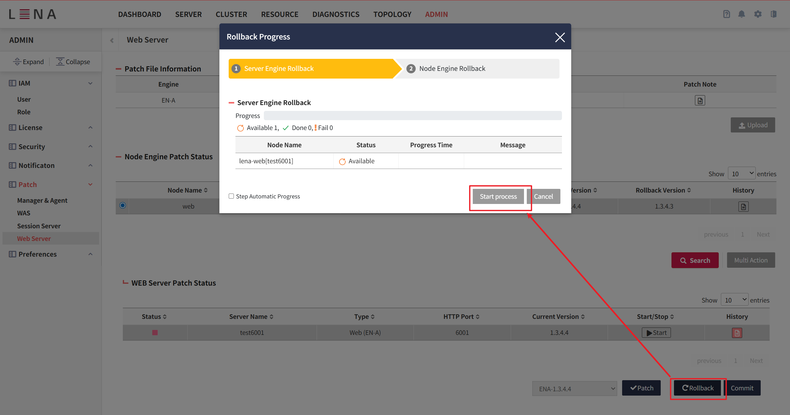Click the Security menu panel icon
Image resolution: width=790 pixels, height=415 pixels.
(x=12, y=147)
